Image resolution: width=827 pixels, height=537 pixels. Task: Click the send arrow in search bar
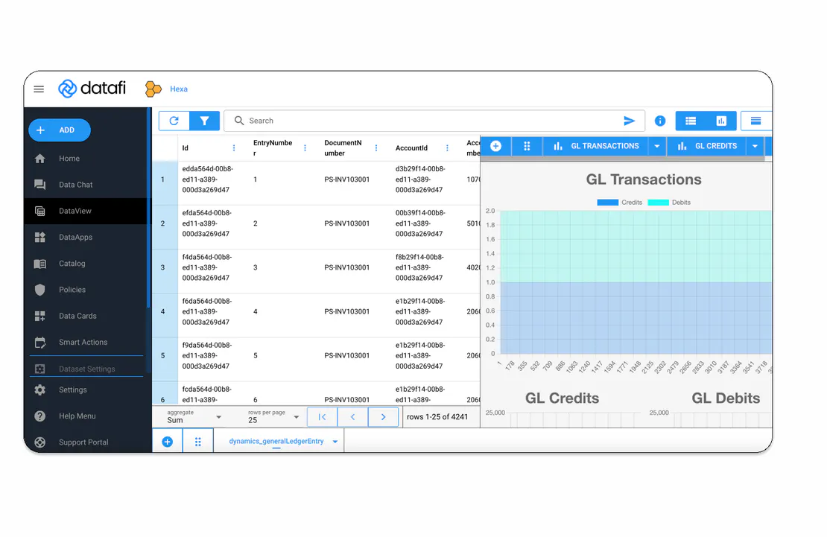[630, 121]
